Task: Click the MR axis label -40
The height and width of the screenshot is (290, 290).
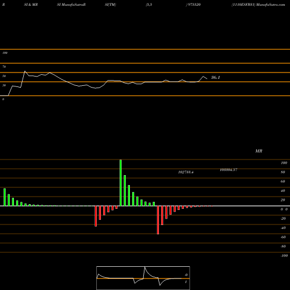Action: pos(283,228)
